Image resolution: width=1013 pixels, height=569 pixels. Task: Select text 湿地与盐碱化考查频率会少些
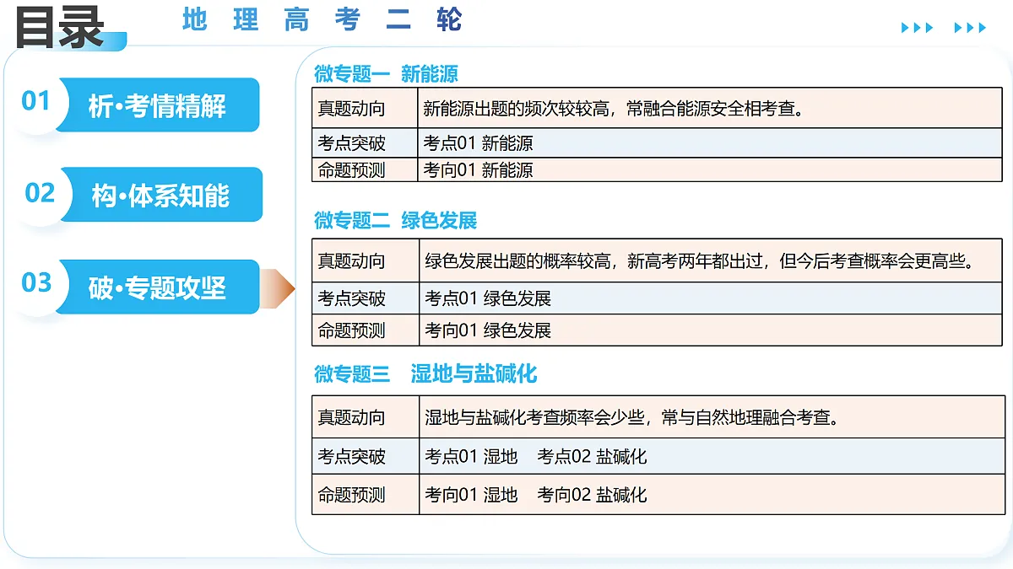click(536, 417)
